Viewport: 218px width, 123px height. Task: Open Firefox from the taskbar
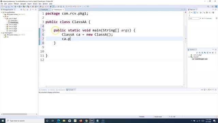[x=81, y=121]
